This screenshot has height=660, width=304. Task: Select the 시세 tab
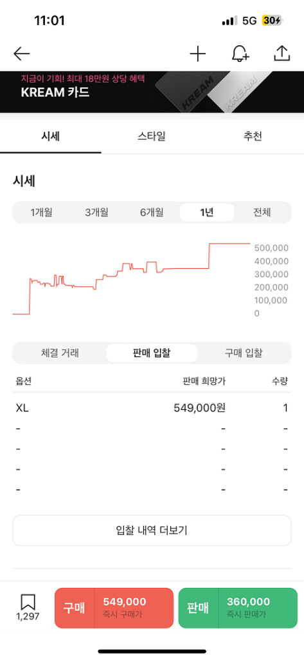(x=50, y=137)
